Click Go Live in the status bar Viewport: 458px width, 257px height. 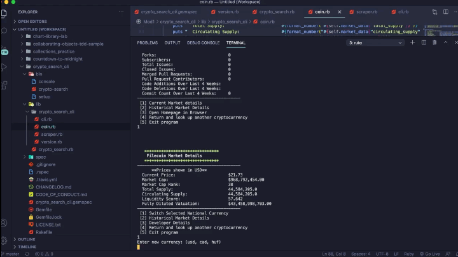click(x=429, y=254)
